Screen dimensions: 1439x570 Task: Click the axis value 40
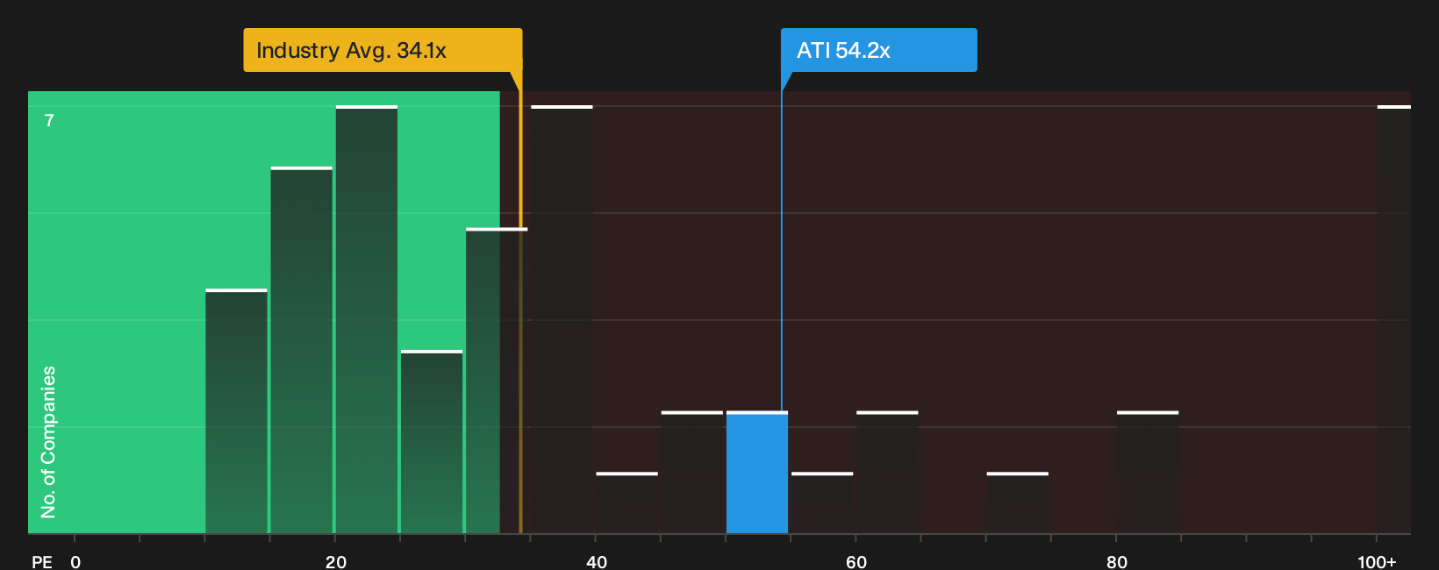coord(597,561)
